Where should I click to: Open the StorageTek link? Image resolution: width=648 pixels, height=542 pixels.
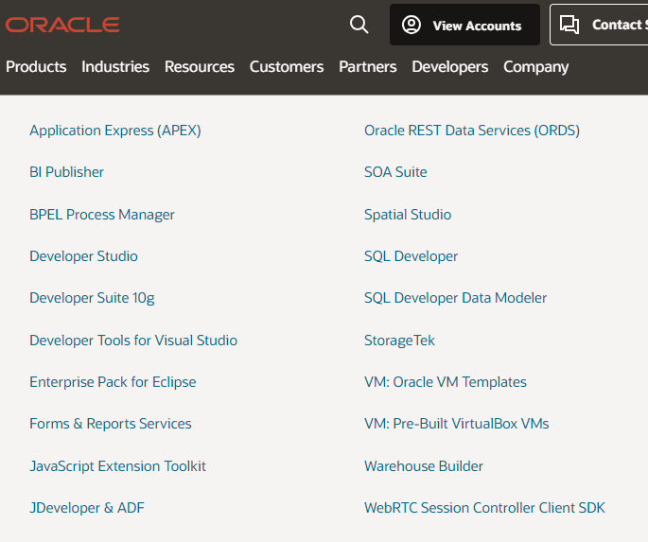399,341
